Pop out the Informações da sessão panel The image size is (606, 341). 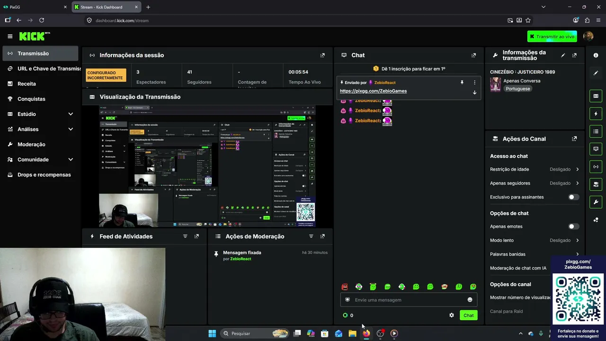point(322,55)
